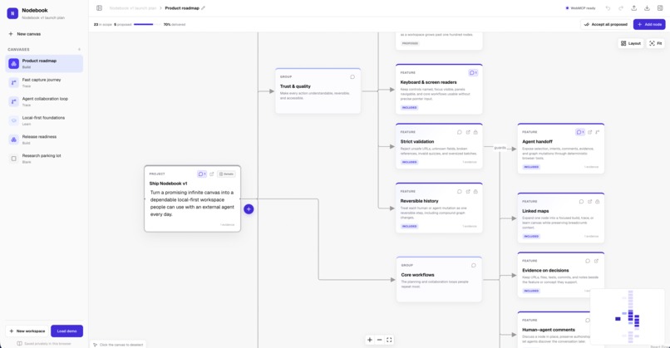
Task: Click the comment icon on Linked maps
Action: [581, 202]
